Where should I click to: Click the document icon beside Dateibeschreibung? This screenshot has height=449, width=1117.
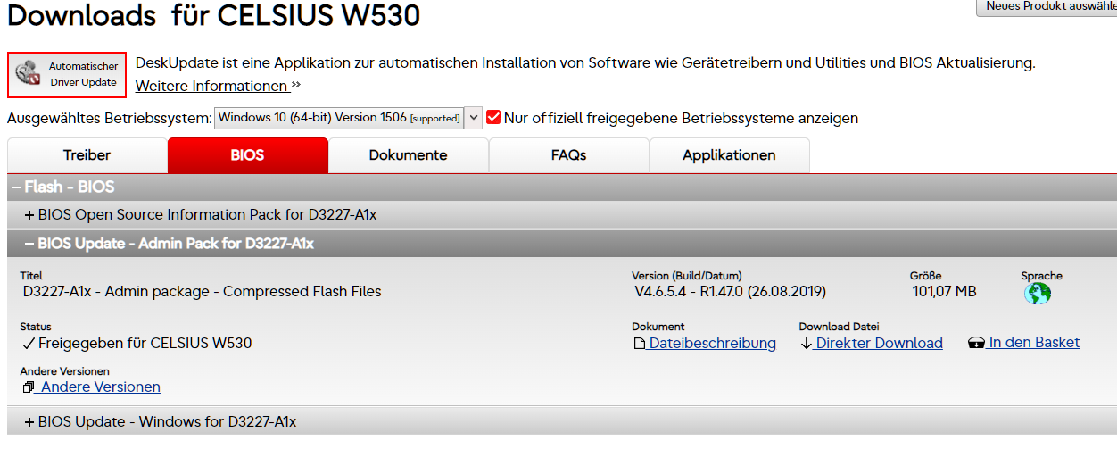(639, 344)
